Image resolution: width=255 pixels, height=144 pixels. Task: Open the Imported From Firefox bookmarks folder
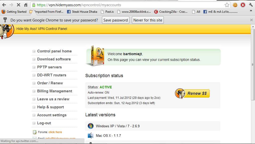click(x=46, y=12)
